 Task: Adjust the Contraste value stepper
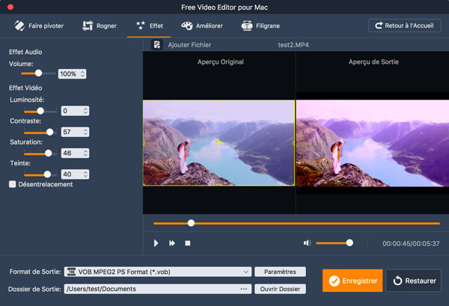pos(86,132)
